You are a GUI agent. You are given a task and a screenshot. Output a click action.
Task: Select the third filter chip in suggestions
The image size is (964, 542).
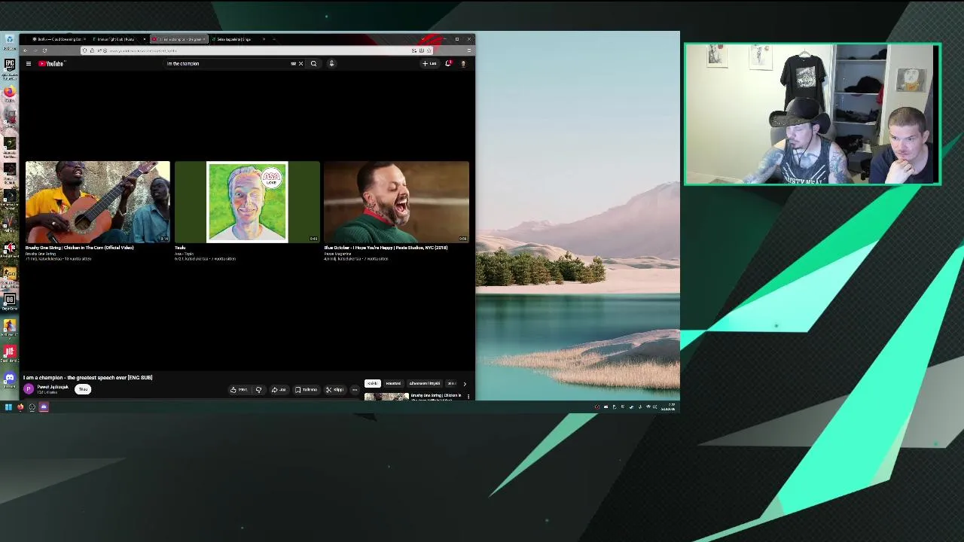[424, 384]
